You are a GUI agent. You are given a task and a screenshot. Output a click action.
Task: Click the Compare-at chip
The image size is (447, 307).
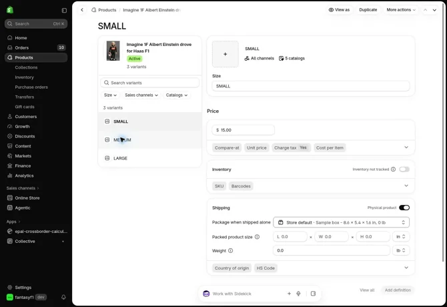[227, 147]
